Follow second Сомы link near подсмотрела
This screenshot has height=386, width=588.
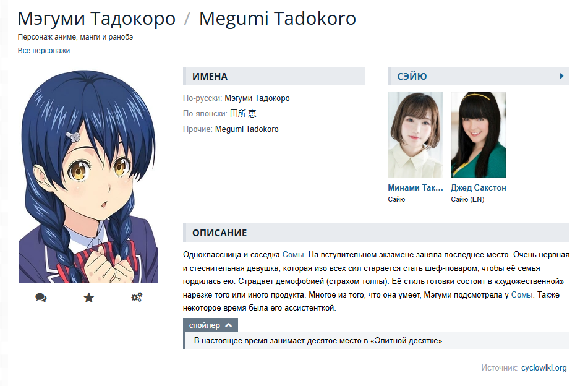522,295
